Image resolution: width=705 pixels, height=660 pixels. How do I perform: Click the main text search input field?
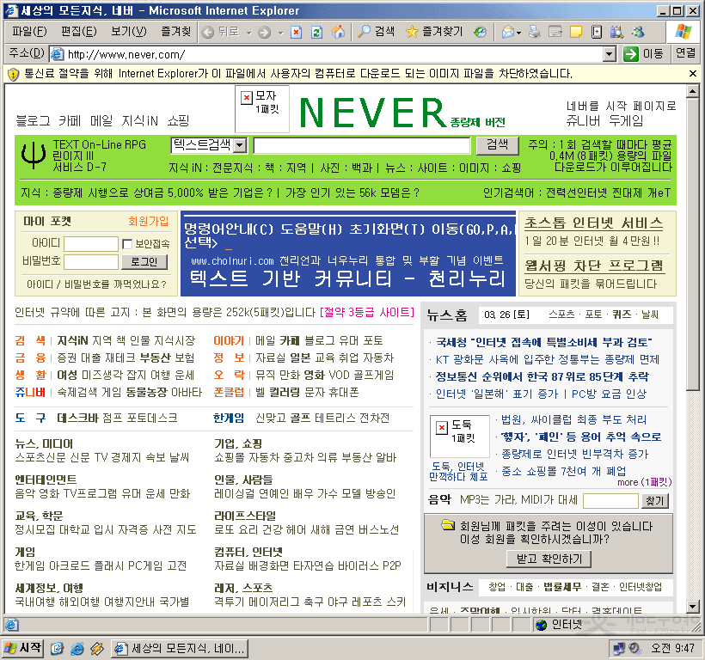tap(362, 145)
